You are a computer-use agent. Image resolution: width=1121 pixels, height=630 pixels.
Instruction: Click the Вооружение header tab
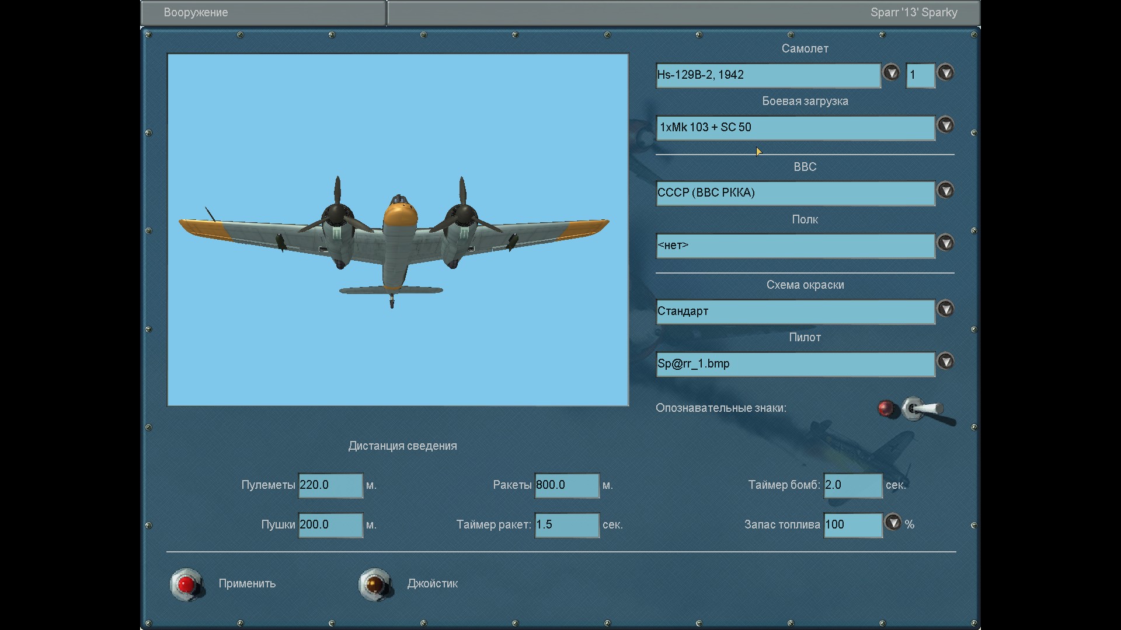263,13
